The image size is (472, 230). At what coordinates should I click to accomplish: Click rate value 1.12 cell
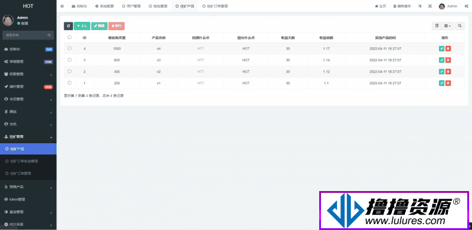click(x=326, y=71)
